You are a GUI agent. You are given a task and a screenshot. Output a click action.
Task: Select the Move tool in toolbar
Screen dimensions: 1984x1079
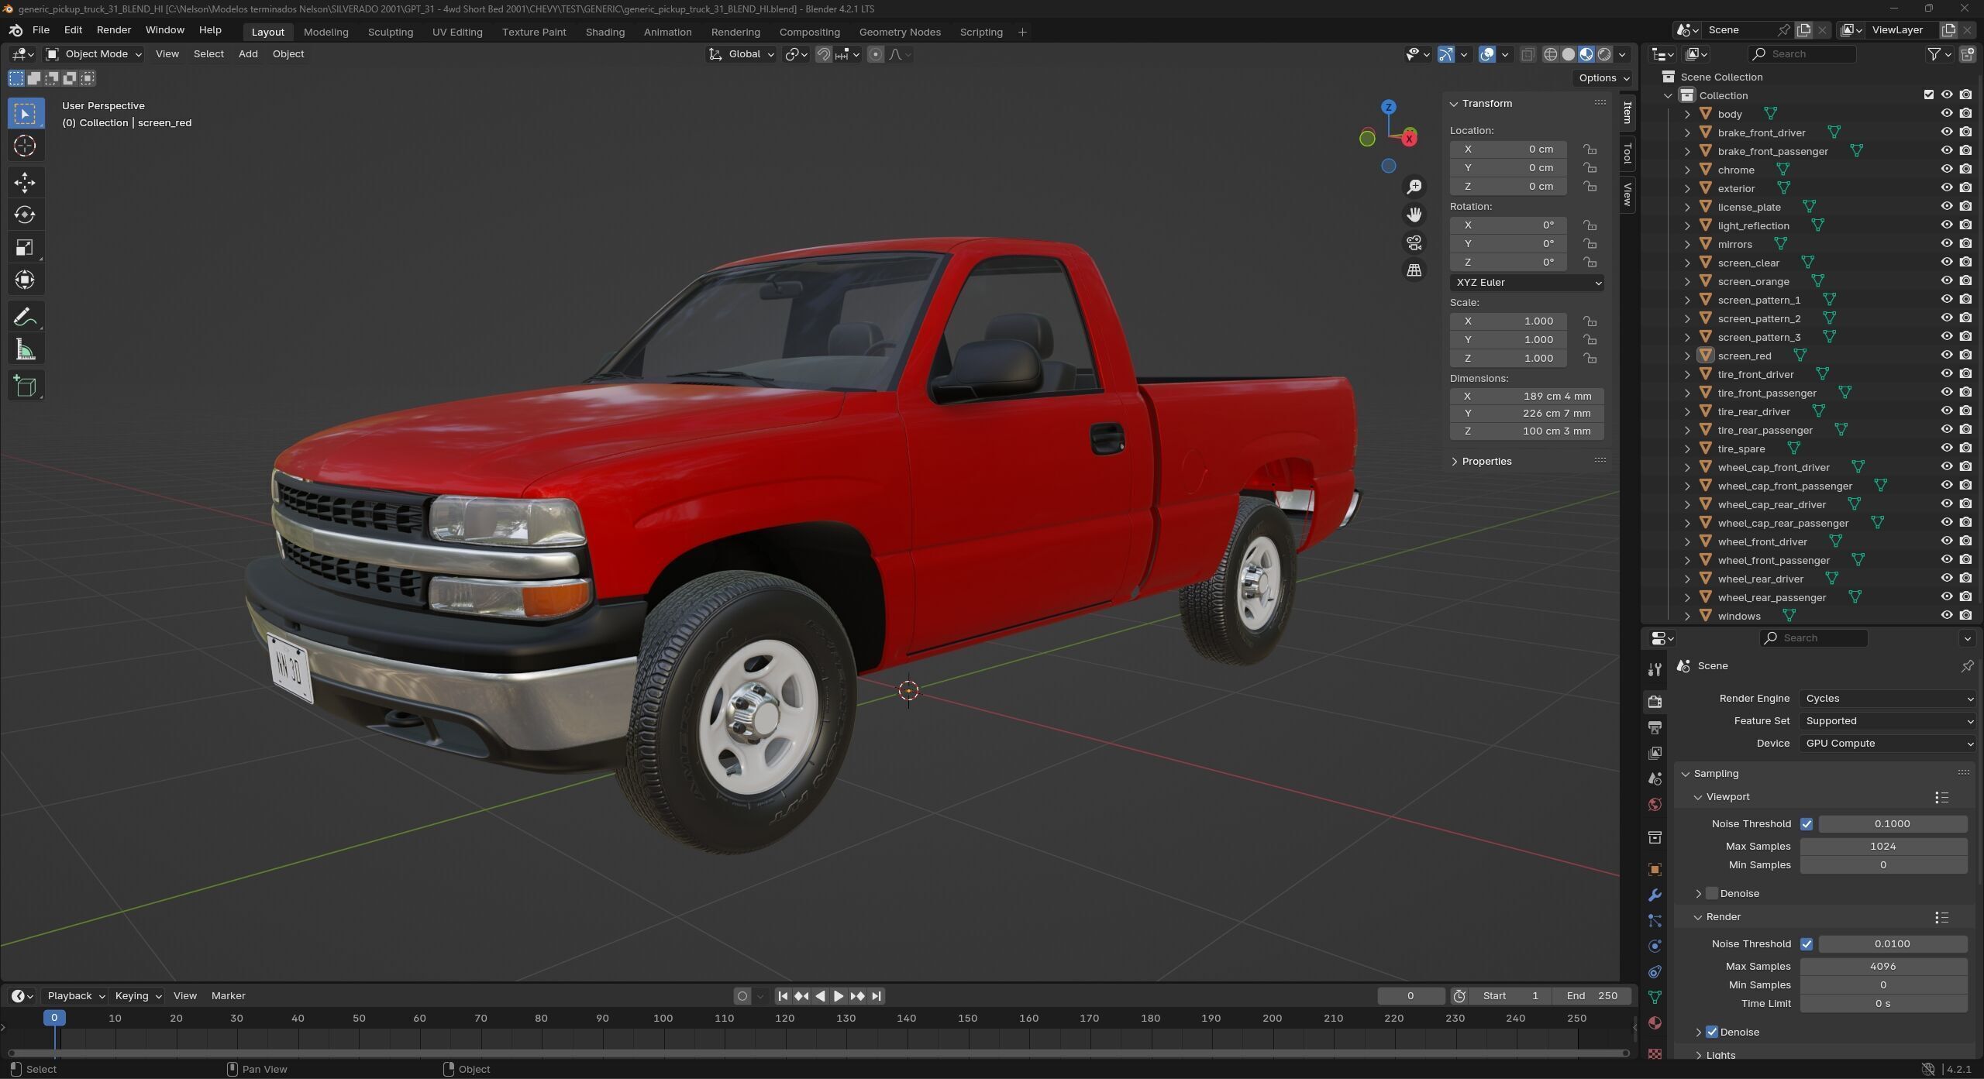click(x=25, y=182)
